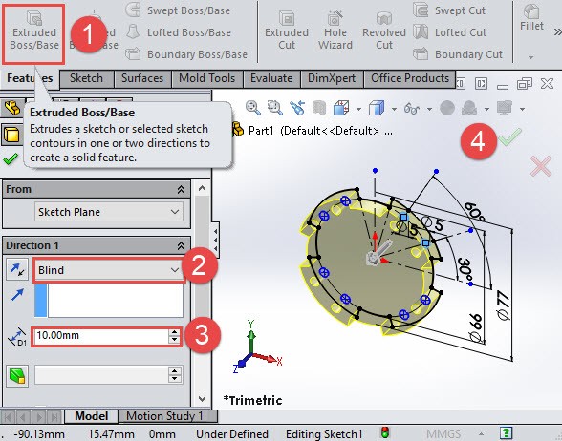Select Lofted Boss/Base tool
562x441 pixels.
(178, 32)
